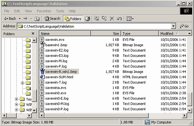The width and height of the screenshot is (194, 126).
Task: Expand the address bar dropdown
Action: (173, 26)
